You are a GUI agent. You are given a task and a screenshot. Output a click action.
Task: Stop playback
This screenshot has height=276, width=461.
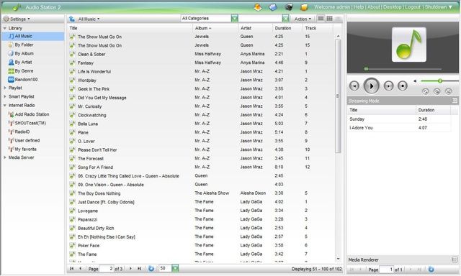point(403,86)
